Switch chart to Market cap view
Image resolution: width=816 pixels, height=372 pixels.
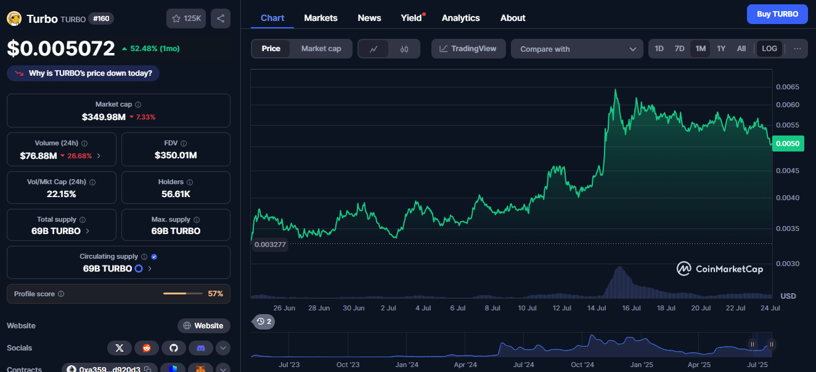(321, 49)
